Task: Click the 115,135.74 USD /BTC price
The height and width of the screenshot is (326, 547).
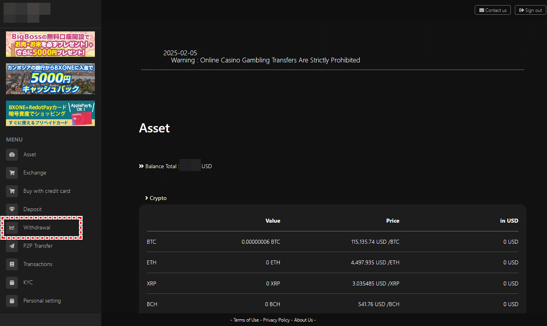Action: click(375, 242)
